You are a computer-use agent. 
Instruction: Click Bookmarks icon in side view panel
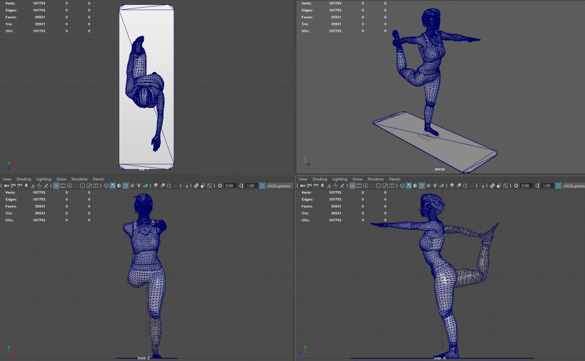pos(322,186)
